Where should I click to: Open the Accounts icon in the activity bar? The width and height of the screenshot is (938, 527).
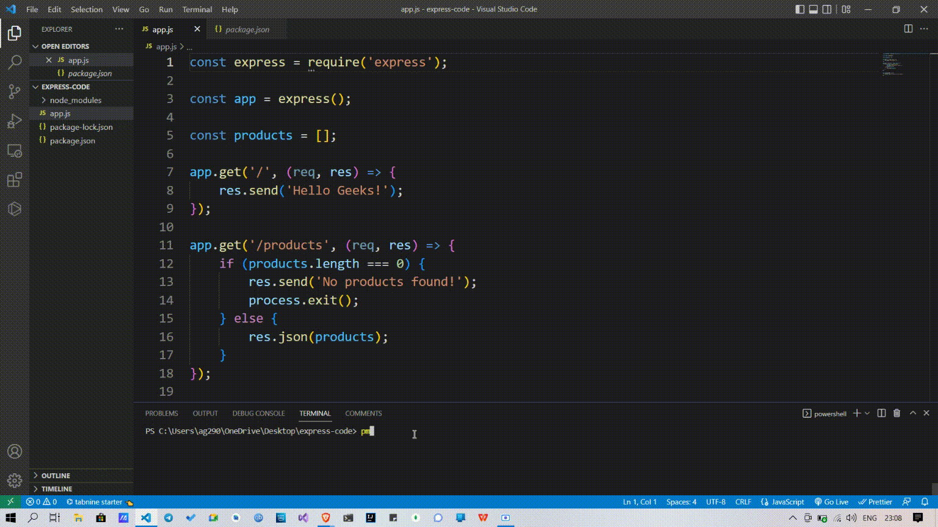(x=14, y=451)
